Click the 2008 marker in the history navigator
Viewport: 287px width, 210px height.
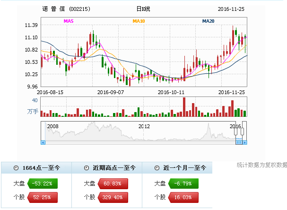pos(52,126)
